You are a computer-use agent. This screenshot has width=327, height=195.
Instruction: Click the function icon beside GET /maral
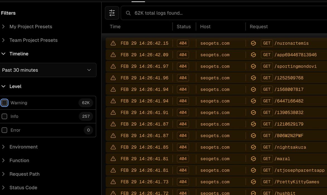pyautogui.click(x=253, y=159)
